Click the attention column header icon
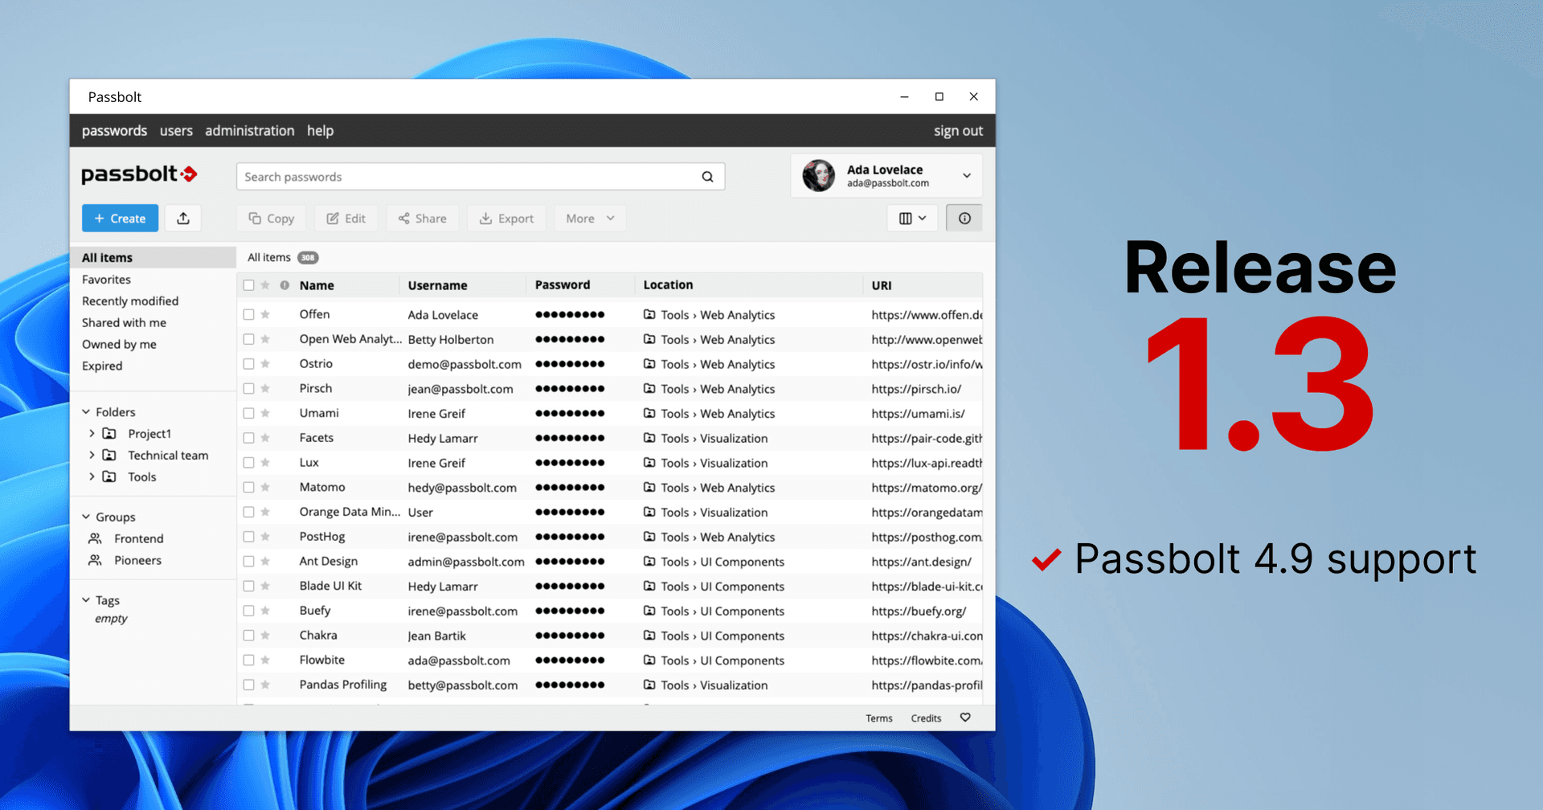Viewport: 1543px width, 810px height. (x=284, y=285)
